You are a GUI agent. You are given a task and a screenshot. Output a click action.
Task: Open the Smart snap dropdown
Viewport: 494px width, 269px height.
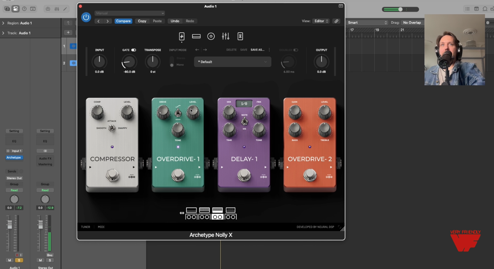[x=367, y=22]
